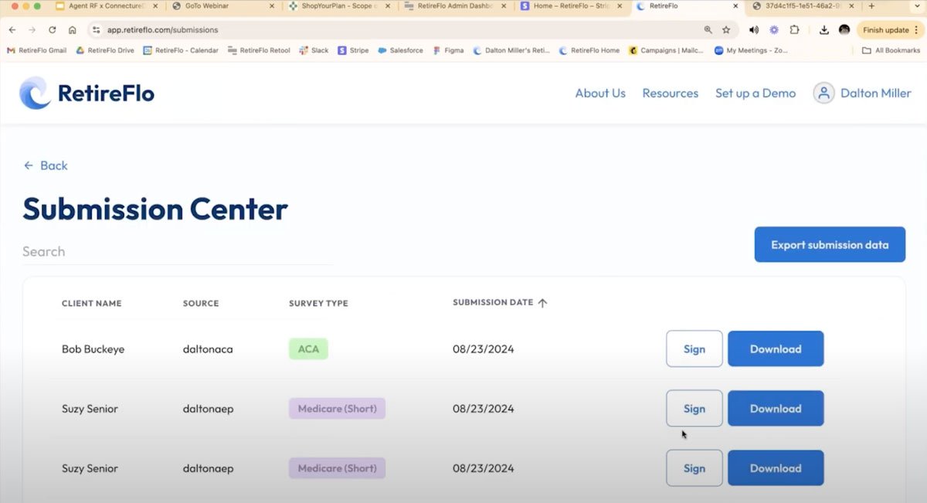Open RetireFlo - Calendar bookmark
This screenshot has width=927, height=503.
point(181,51)
